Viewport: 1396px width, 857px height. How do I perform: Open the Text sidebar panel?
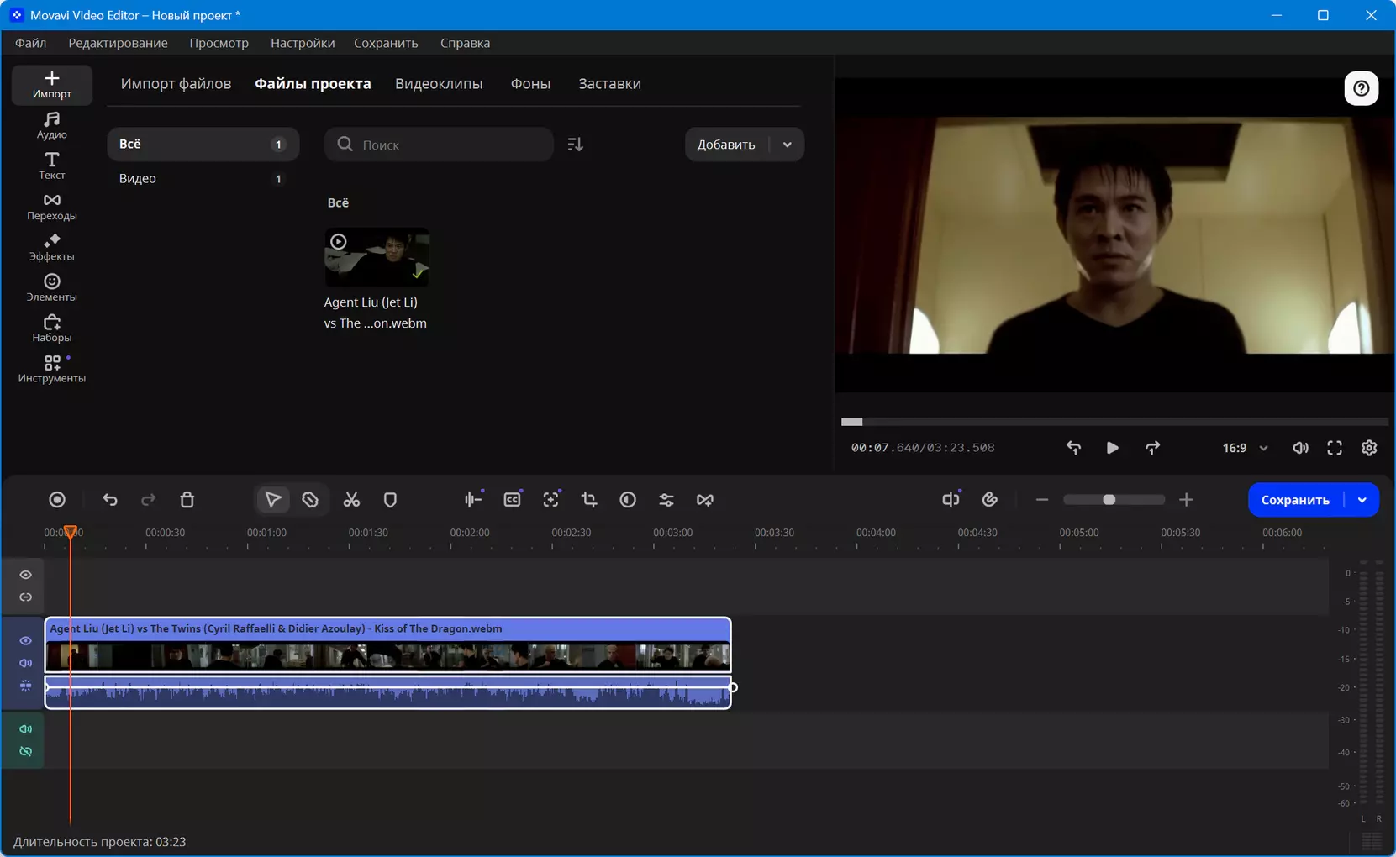(52, 166)
